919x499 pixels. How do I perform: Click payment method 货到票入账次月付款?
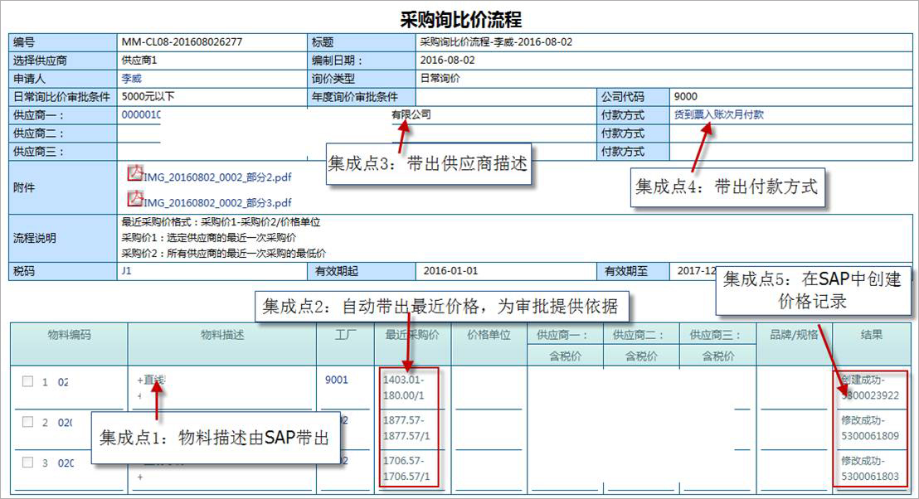(718, 114)
